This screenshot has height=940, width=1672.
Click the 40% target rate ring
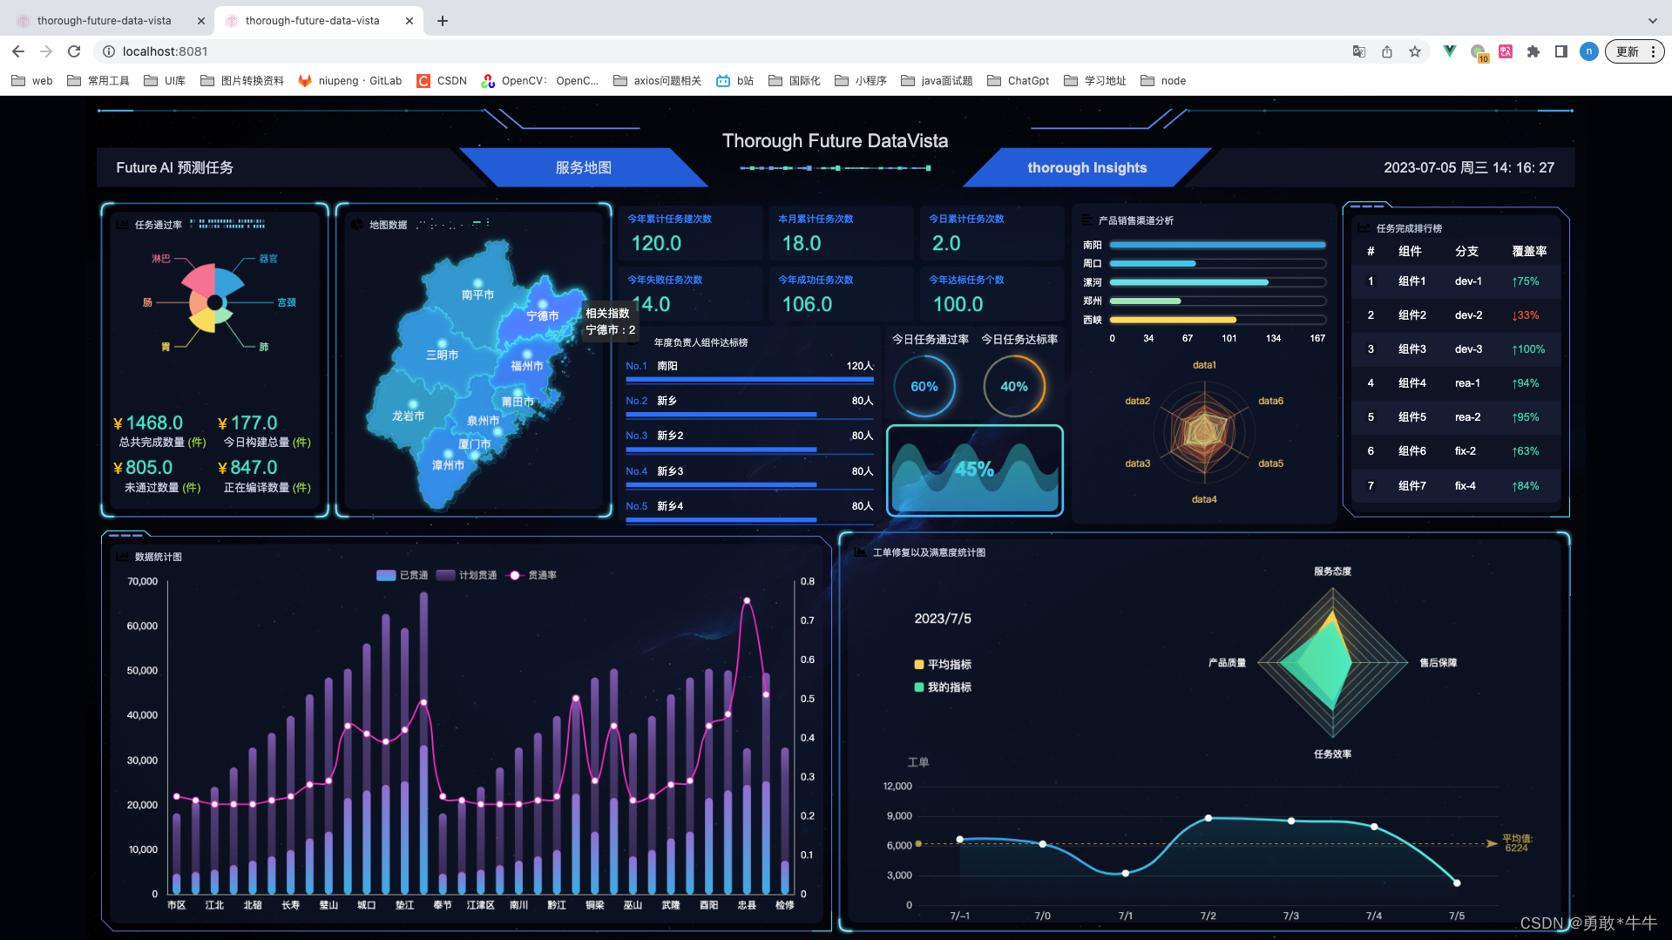pyautogui.click(x=1014, y=386)
